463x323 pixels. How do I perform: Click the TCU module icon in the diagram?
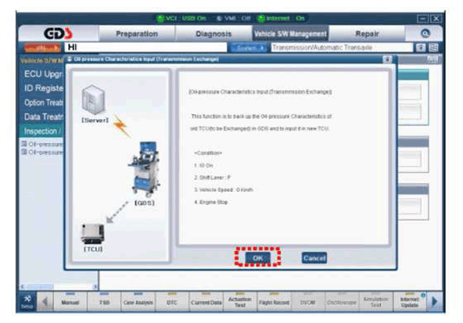tap(93, 234)
